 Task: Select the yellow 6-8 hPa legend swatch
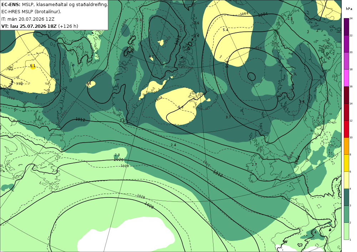tap(346, 163)
